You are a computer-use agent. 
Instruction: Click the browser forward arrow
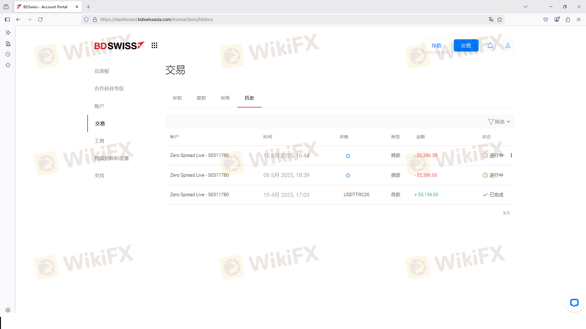(x=29, y=19)
